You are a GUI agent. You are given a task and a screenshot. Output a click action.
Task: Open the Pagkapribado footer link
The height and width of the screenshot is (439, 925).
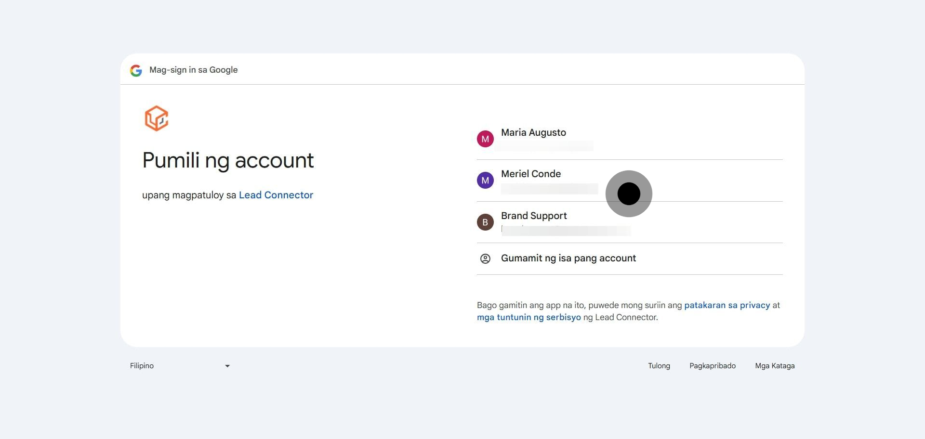[x=712, y=366]
